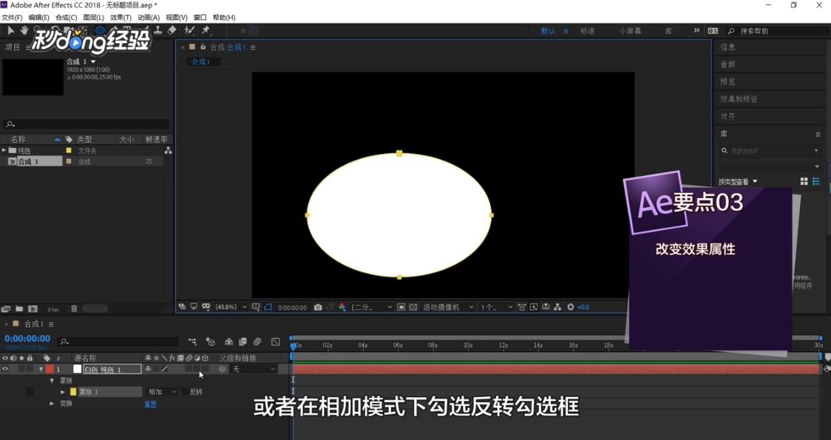Create a new composition from Project panel

pos(33,308)
